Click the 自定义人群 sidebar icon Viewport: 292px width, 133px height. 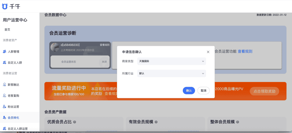(5, 63)
